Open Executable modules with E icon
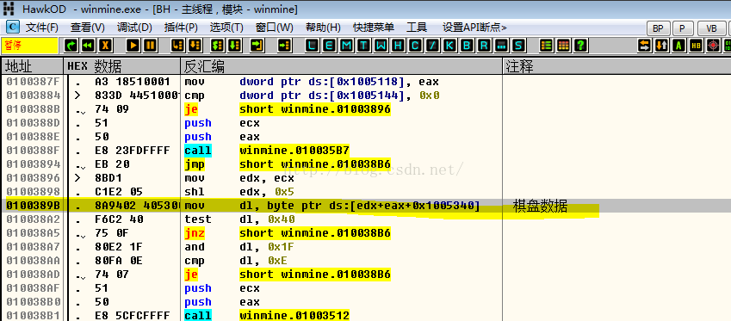 coord(329,46)
